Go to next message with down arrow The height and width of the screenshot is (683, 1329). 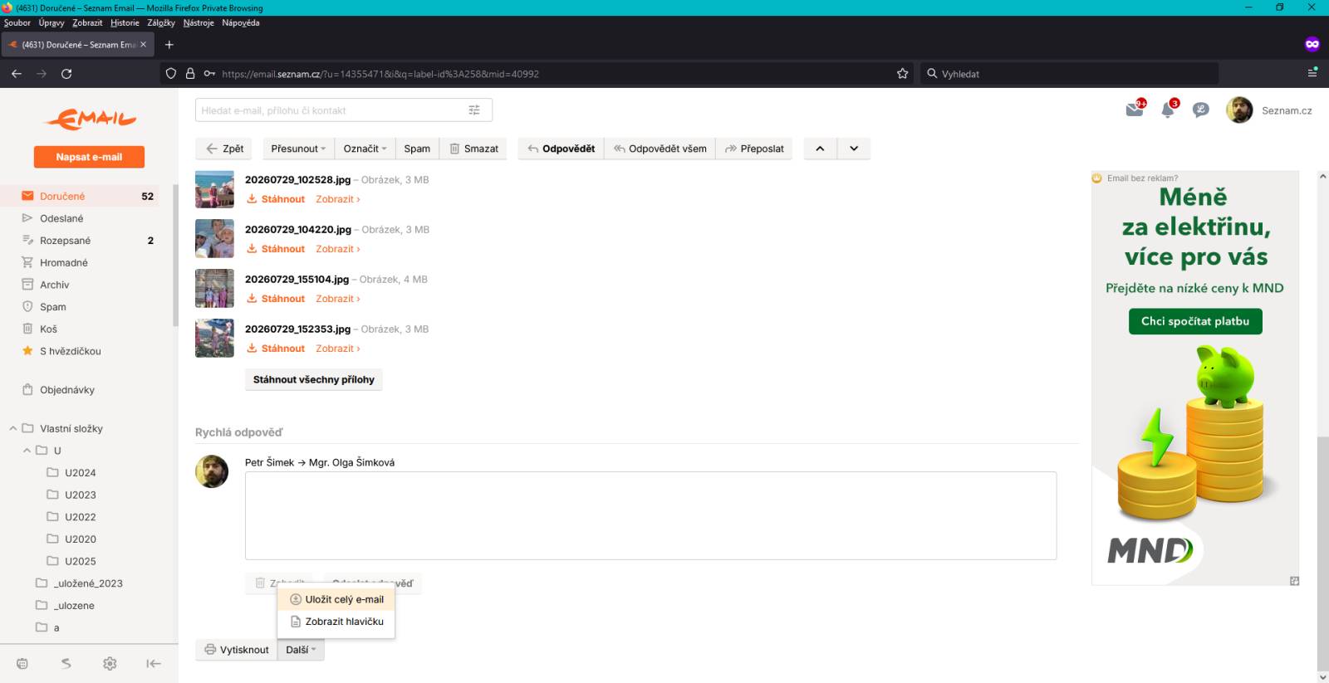pos(854,149)
